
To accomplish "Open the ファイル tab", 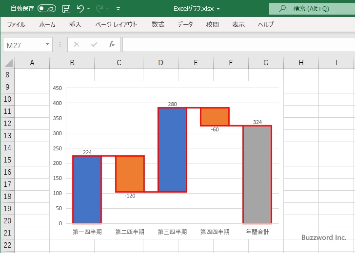I will [x=16, y=24].
